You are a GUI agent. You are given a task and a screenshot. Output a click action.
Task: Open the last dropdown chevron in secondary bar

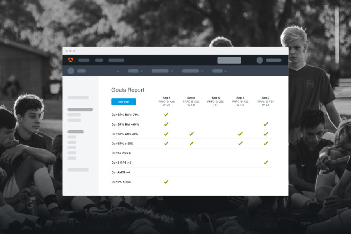click(x=225, y=71)
